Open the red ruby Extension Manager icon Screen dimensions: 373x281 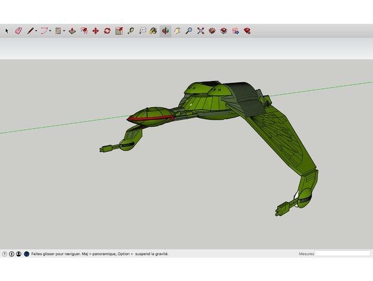(x=247, y=31)
